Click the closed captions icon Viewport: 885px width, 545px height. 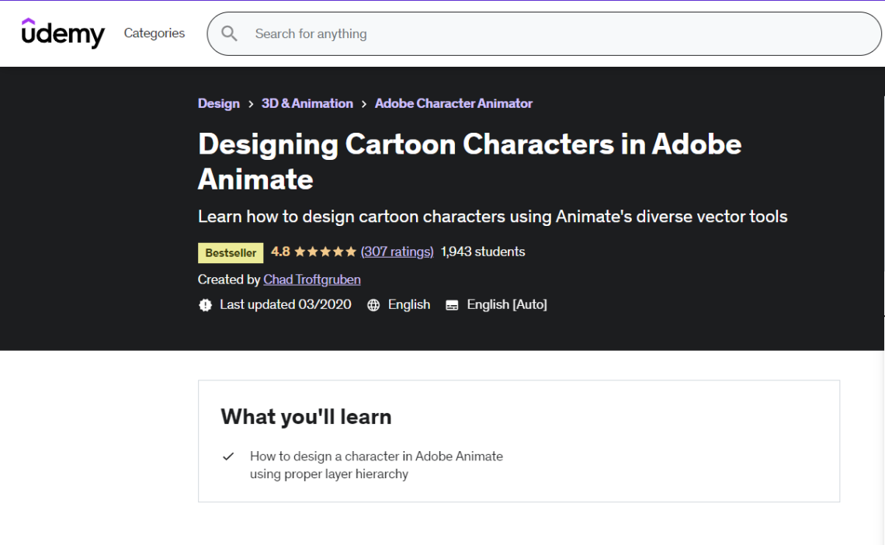pyautogui.click(x=451, y=304)
